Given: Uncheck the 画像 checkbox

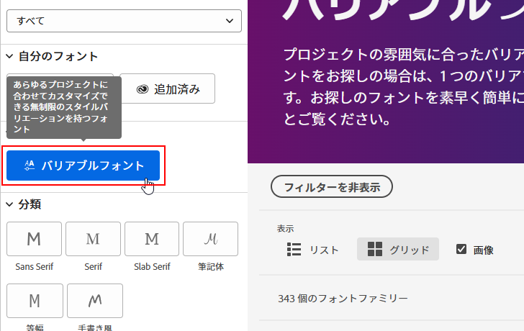Looking at the screenshot, I should click(x=461, y=249).
